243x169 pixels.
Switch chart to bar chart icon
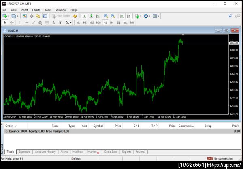click(x=84, y=16)
